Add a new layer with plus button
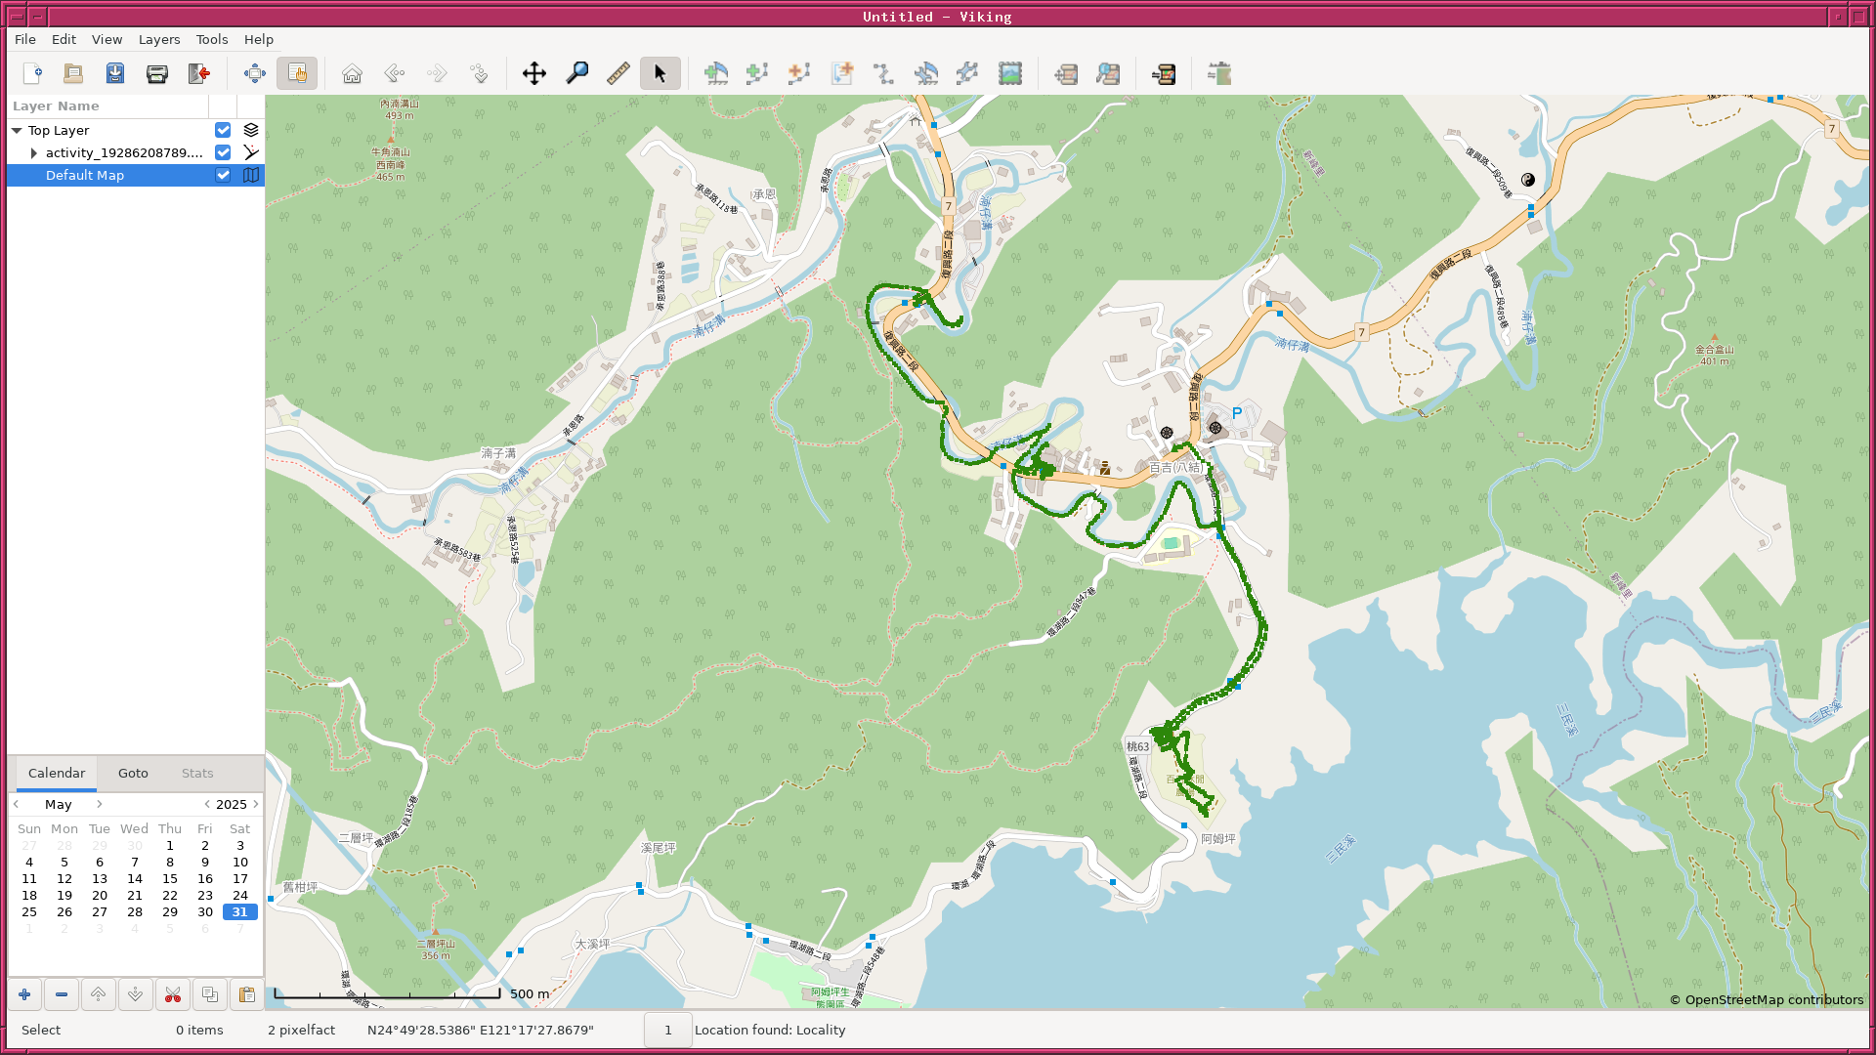The image size is (1876, 1055). (x=24, y=994)
